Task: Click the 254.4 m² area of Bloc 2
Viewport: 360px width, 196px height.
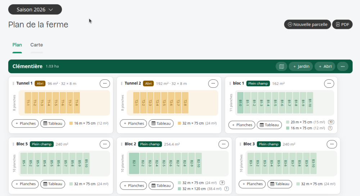Action: 172,144
